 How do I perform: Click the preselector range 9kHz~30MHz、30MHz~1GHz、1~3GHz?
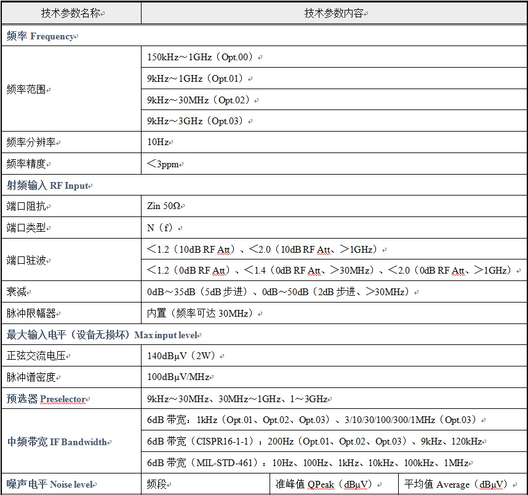(238, 398)
